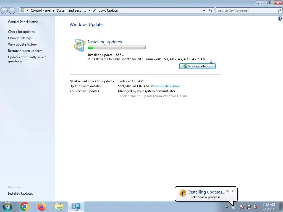This screenshot has width=283, height=212.
Task: Expand arrow after Control Panel breadcrumb
Action: pyautogui.click(x=54, y=11)
